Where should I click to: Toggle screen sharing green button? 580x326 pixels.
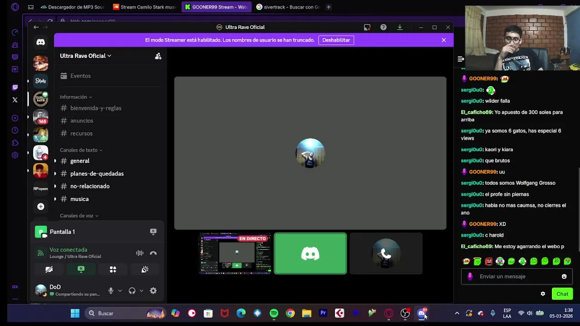coord(81,269)
